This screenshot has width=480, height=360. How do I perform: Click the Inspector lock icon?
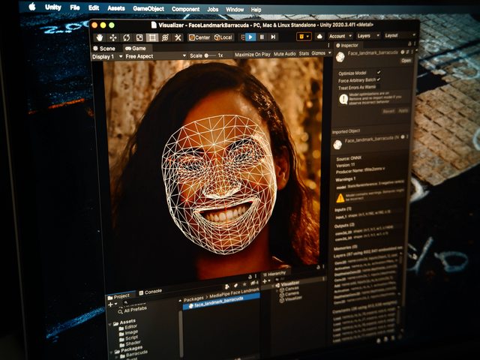click(x=409, y=43)
